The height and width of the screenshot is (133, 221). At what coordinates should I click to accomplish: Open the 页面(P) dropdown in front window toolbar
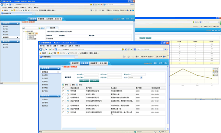tap(144, 57)
